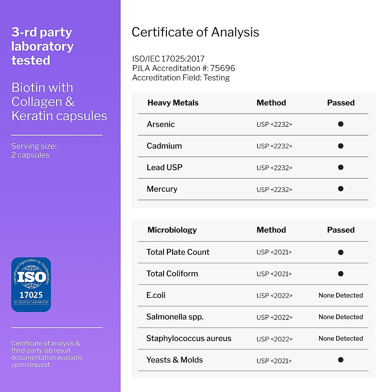Click the Lead USP passed dot
392x392 pixels.
pyautogui.click(x=341, y=167)
